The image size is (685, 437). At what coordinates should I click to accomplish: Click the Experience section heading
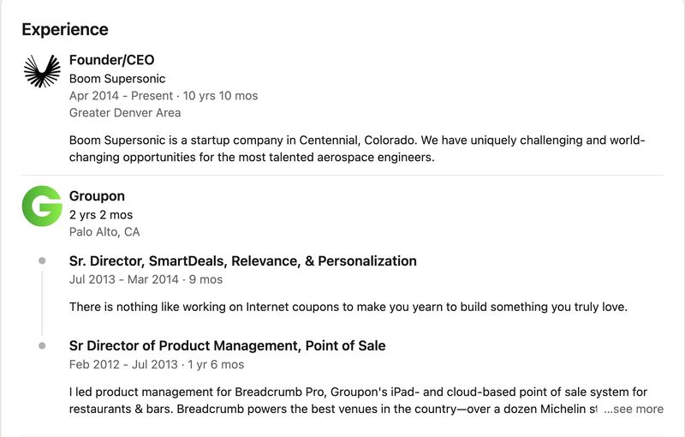[x=65, y=29]
